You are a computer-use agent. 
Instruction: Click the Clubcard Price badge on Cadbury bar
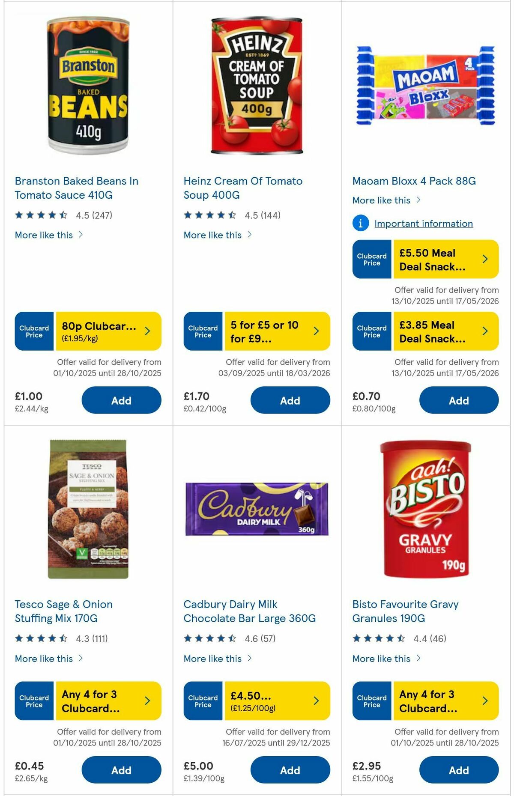click(x=202, y=701)
